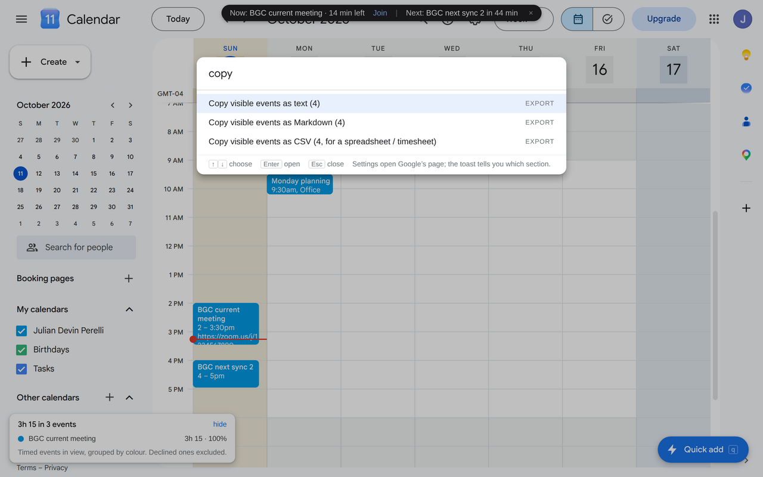763x477 pixels.
Task: Click the Quick add button
Action: pyautogui.click(x=703, y=450)
